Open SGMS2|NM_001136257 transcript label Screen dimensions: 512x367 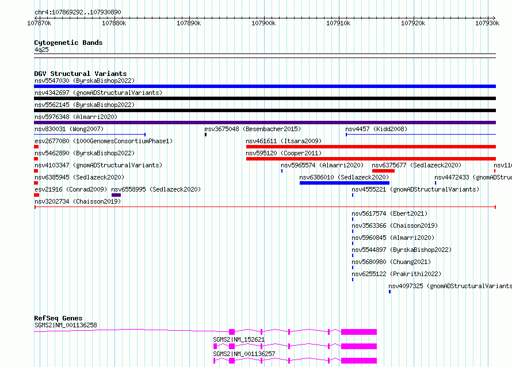pos(244,354)
